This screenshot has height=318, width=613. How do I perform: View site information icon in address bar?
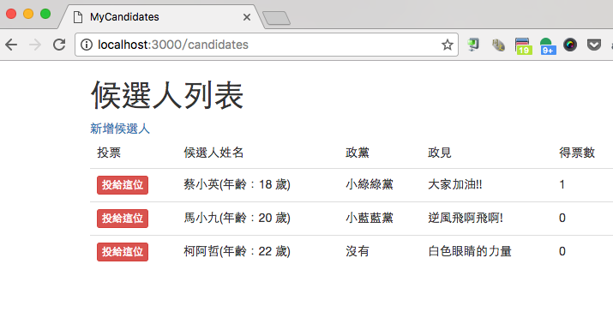[x=87, y=45]
